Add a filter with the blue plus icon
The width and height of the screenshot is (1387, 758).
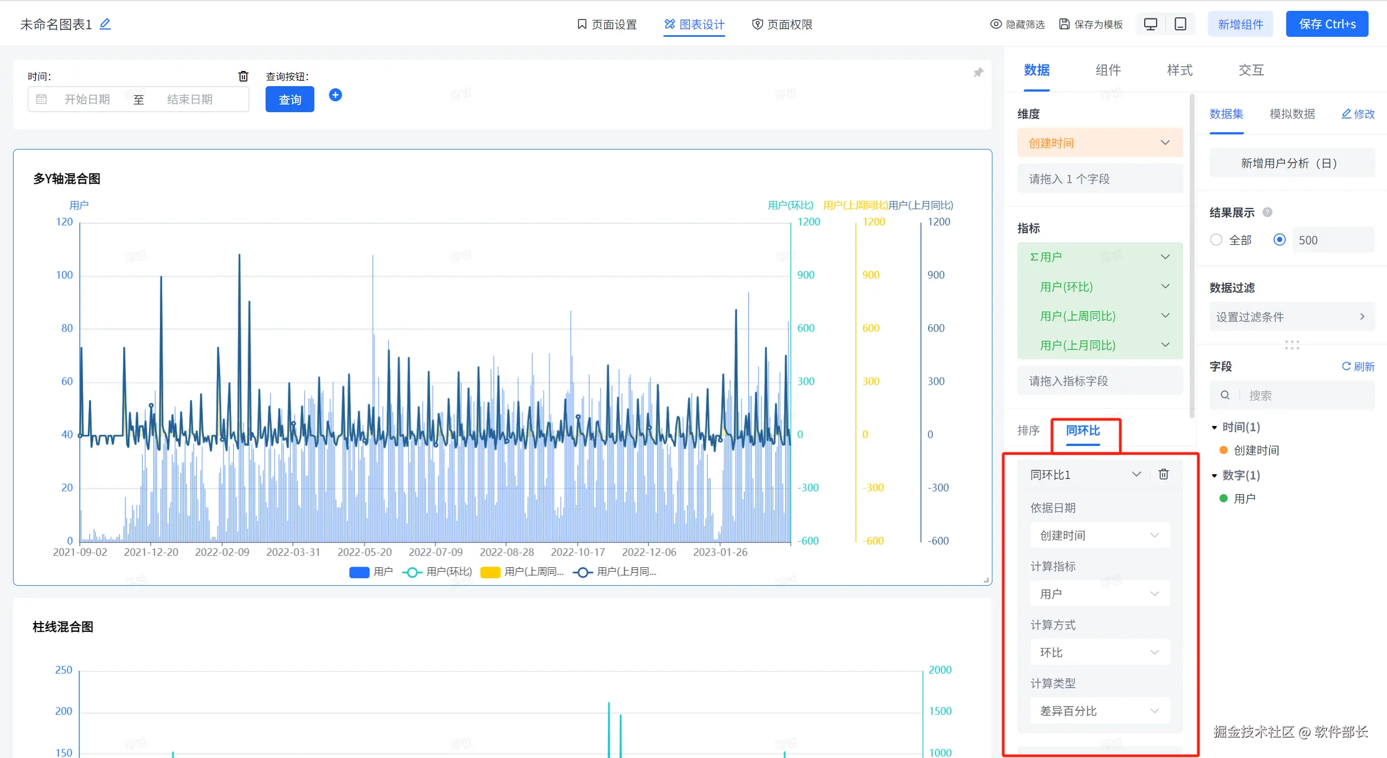336,95
